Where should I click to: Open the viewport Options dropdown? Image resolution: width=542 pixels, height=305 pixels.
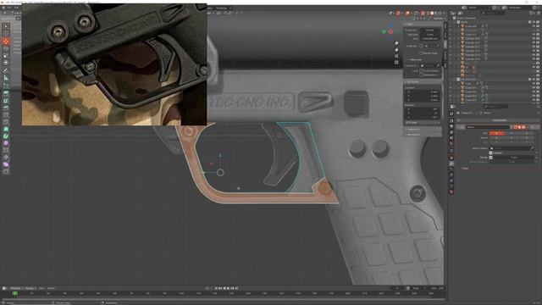(x=438, y=19)
